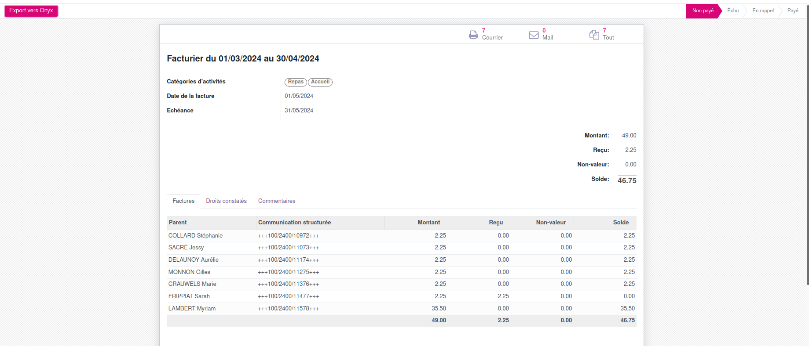
Task: Click communication +++100/2400/10972+++
Action: pos(289,236)
